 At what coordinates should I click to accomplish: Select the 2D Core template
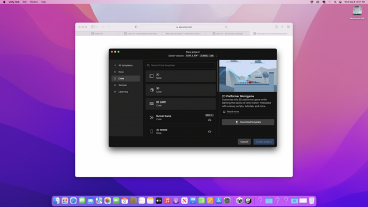[181, 76]
